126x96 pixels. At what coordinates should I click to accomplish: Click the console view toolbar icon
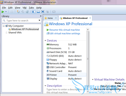point(54,12)
